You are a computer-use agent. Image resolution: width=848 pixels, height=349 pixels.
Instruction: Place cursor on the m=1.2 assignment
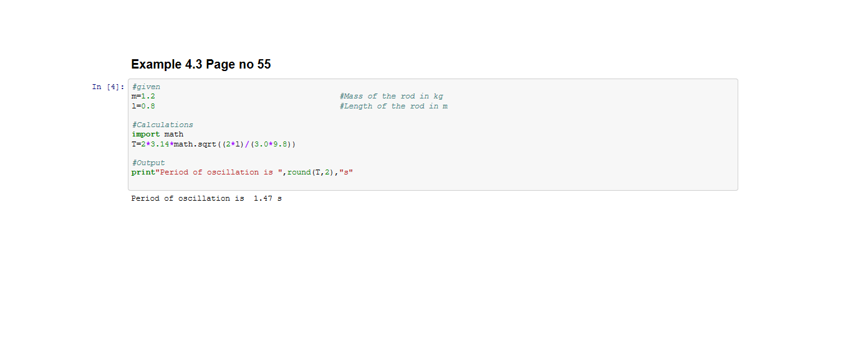coord(143,97)
